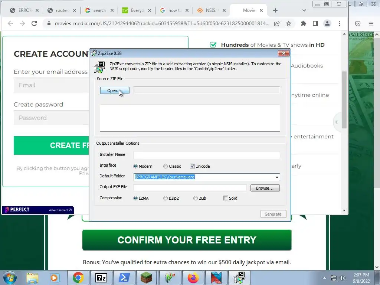Click CONFIRM YOUR FREE ENTRY button
Image resolution: width=380 pixels, height=285 pixels.
point(187,240)
